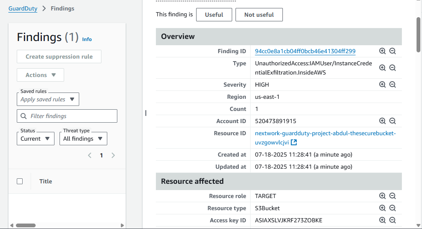Viewport: 422px width, 229px height.
Task: Click vertical scrollbar thumb in details panel
Action: [x=418, y=34]
